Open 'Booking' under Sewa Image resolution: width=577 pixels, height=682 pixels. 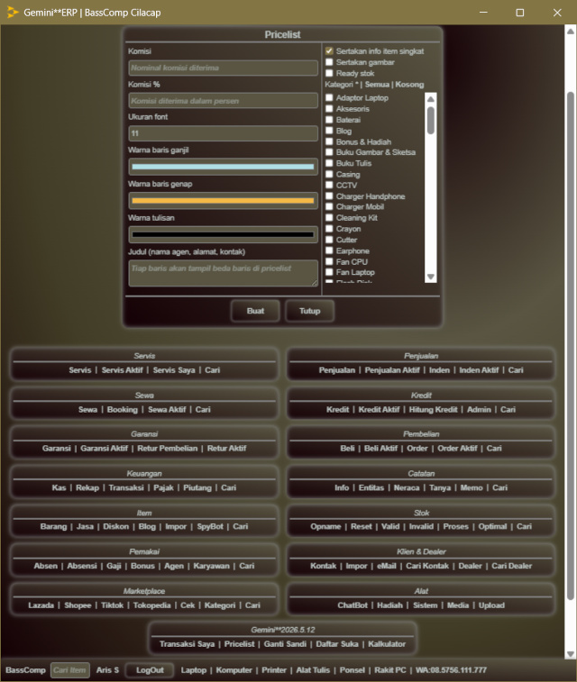(123, 409)
